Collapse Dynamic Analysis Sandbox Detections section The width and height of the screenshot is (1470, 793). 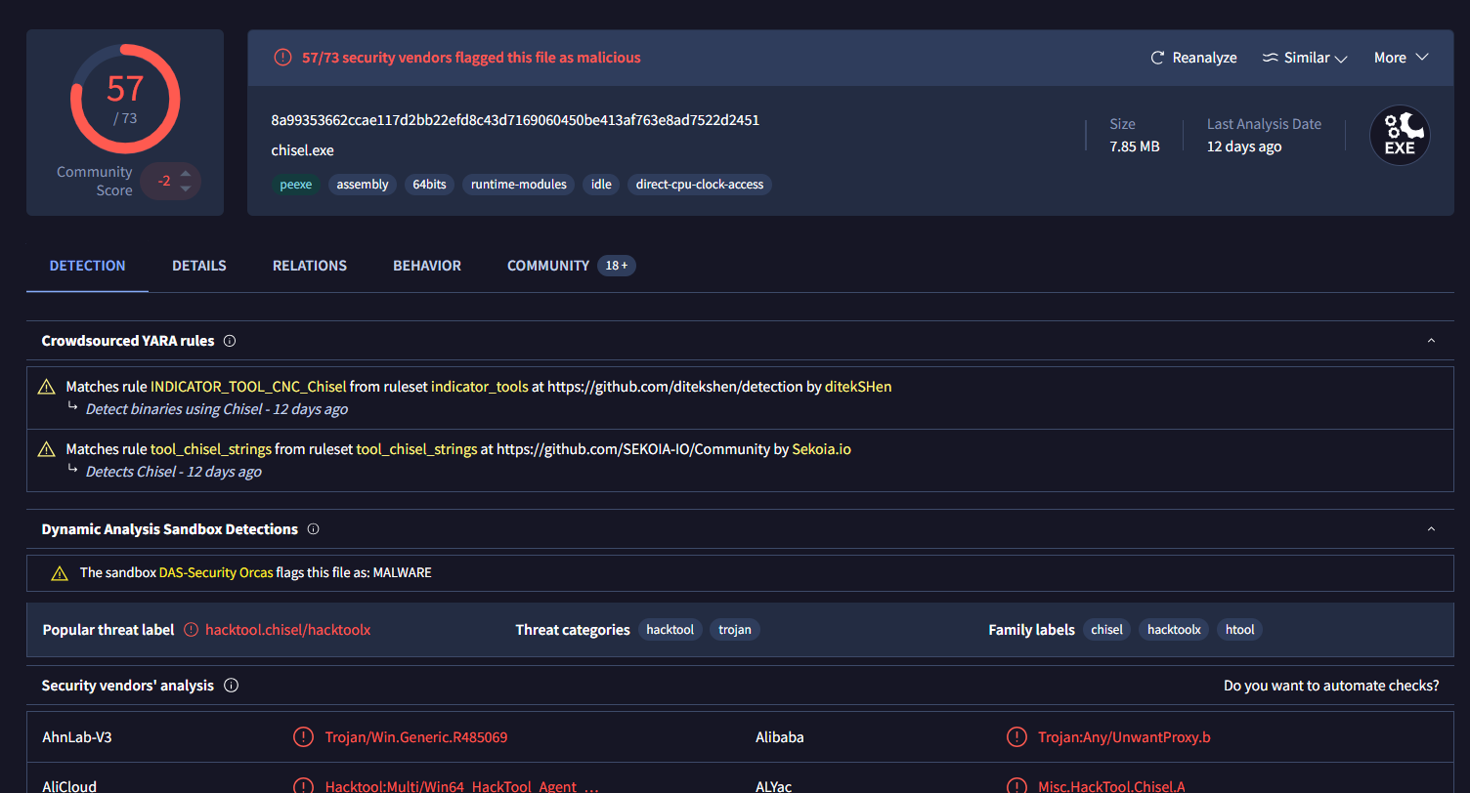tap(1431, 529)
